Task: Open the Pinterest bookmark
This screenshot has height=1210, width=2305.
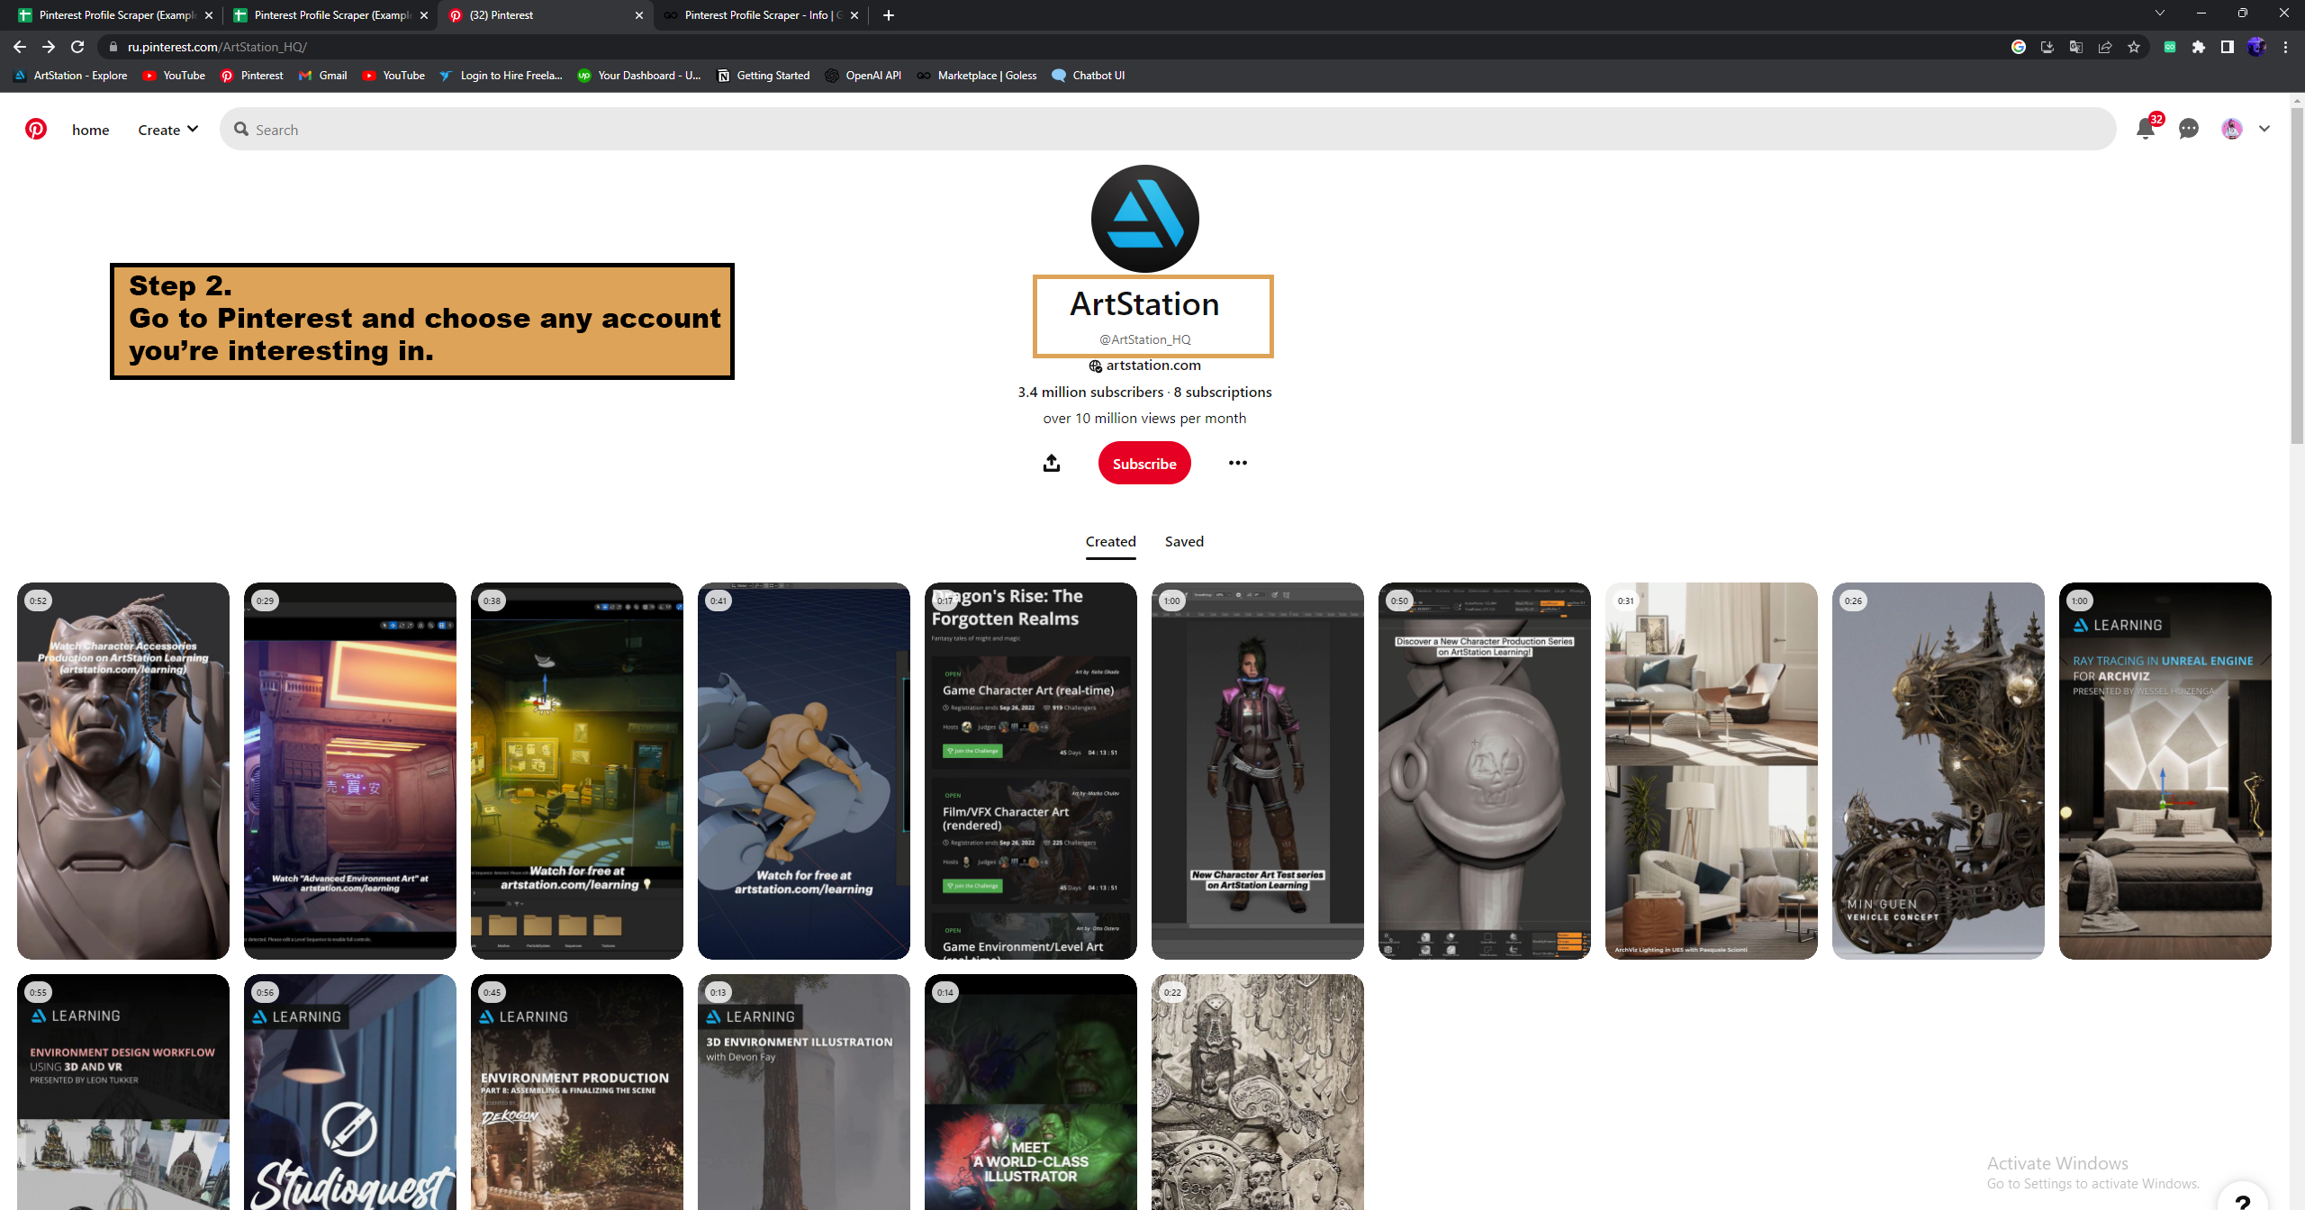Action: coord(252,76)
